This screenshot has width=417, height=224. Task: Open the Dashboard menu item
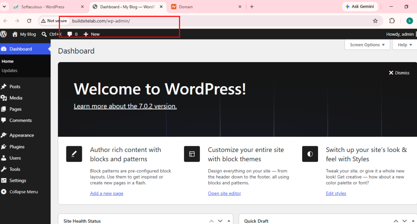click(x=25, y=49)
